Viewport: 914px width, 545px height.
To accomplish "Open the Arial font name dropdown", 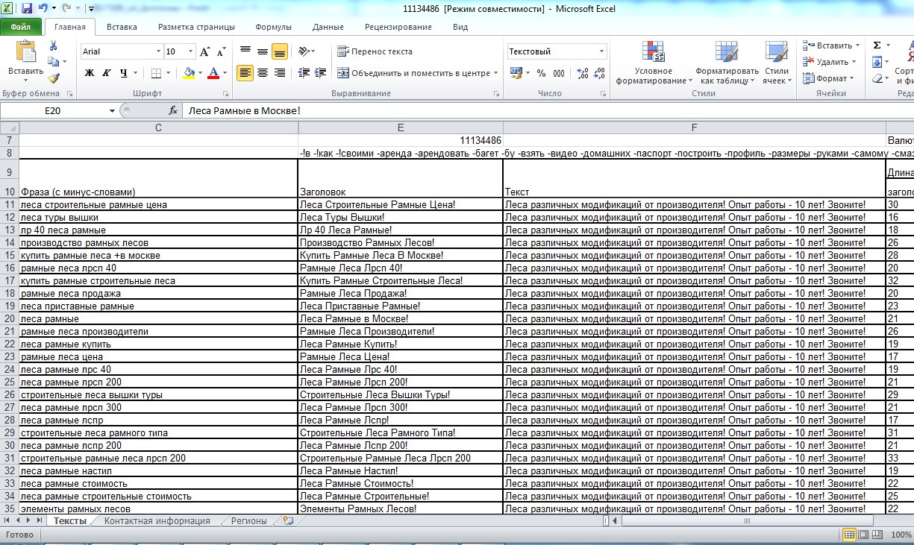I will click(158, 51).
